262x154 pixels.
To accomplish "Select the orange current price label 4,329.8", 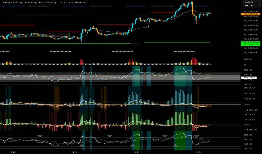I will tap(250, 14).
